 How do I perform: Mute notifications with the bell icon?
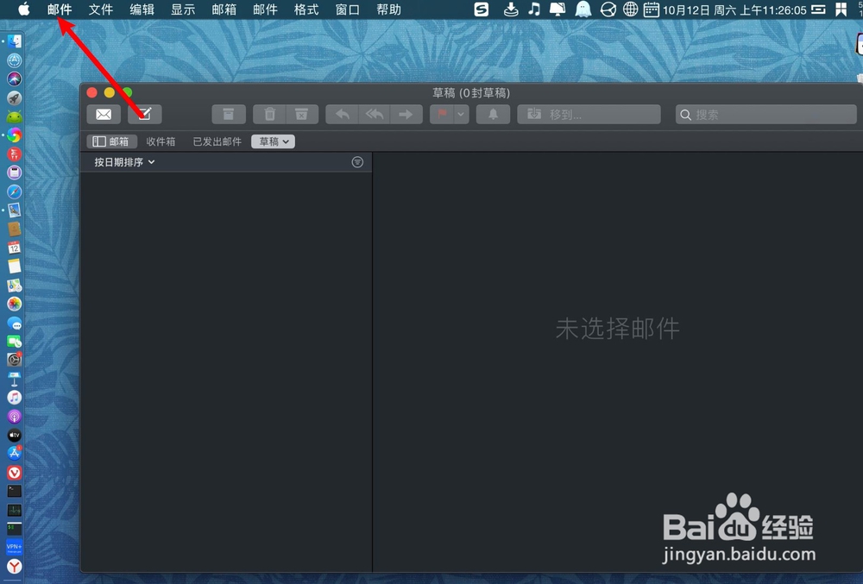(492, 113)
